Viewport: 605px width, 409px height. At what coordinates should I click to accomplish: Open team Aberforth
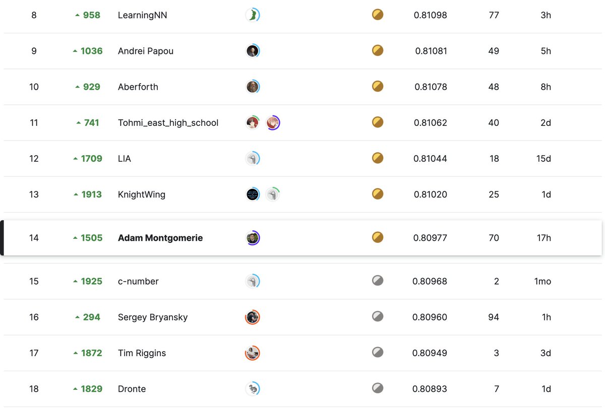(138, 87)
